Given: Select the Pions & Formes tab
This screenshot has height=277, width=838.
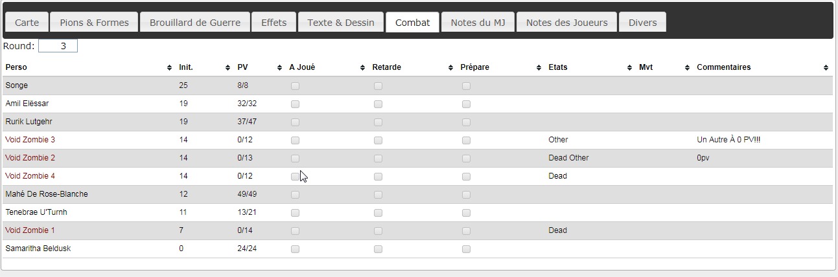Looking at the screenshot, I should coord(94,23).
